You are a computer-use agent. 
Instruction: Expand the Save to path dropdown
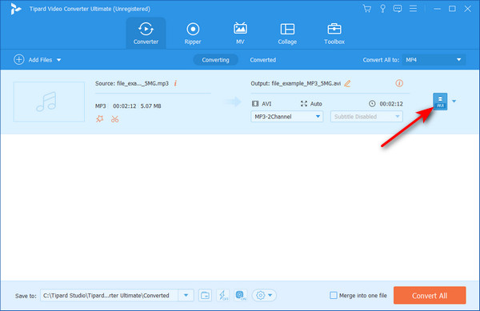click(x=186, y=295)
